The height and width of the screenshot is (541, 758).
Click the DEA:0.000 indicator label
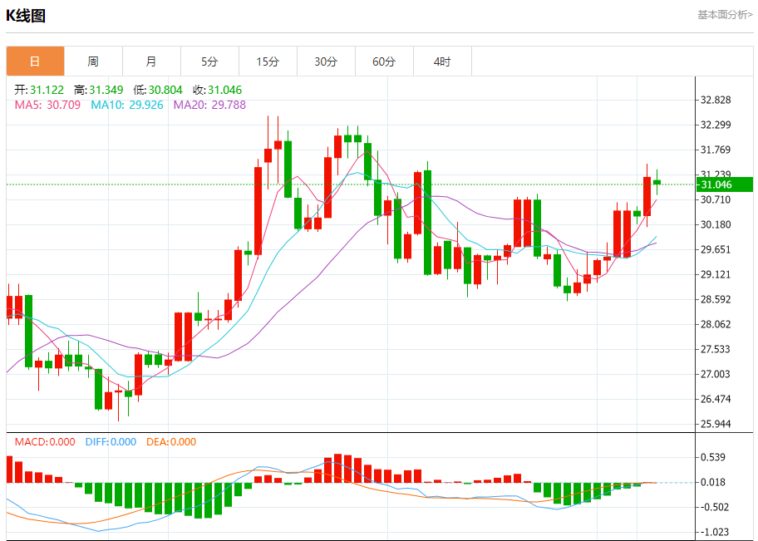click(x=171, y=442)
